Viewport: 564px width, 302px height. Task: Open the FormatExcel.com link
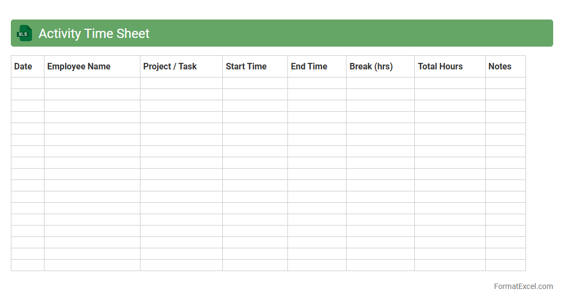tap(523, 286)
